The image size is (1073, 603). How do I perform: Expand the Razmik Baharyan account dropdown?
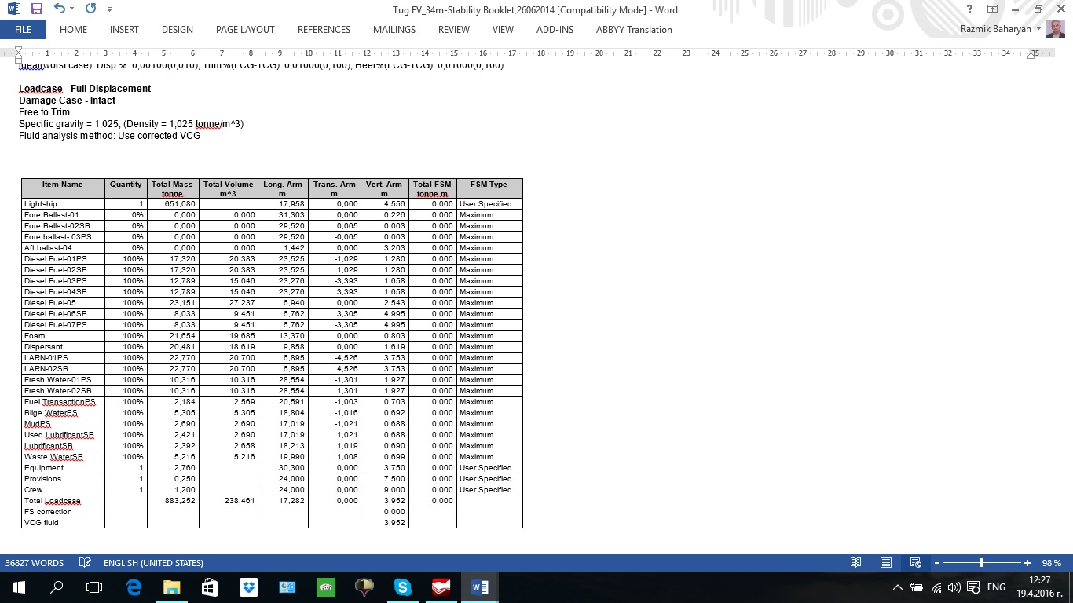[1038, 29]
